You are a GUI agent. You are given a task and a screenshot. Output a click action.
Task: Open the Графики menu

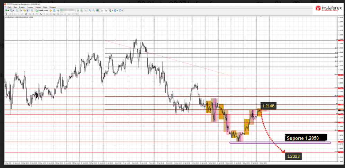[x=30, y=7]
